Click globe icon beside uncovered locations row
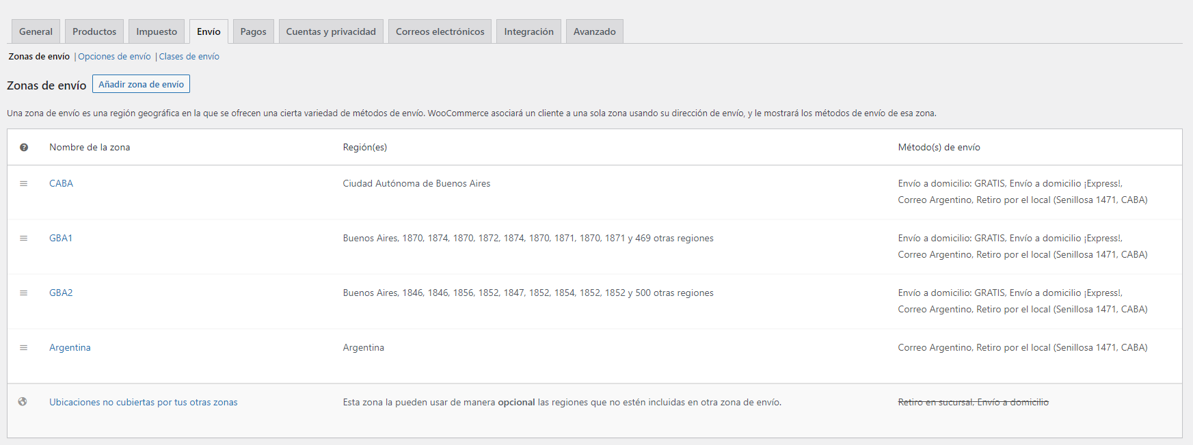 tap(23, 402)
